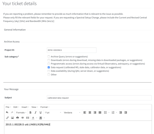The width and height of the screenshot is (154, 134).
Task: Open the Format menu
Action: pyautogui.click(x=45, y=107)
